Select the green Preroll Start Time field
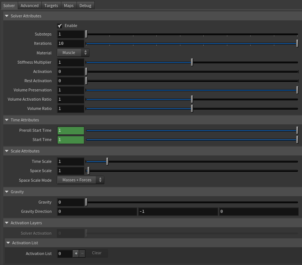This screenshot has height=265, width=302. [70, 130]
